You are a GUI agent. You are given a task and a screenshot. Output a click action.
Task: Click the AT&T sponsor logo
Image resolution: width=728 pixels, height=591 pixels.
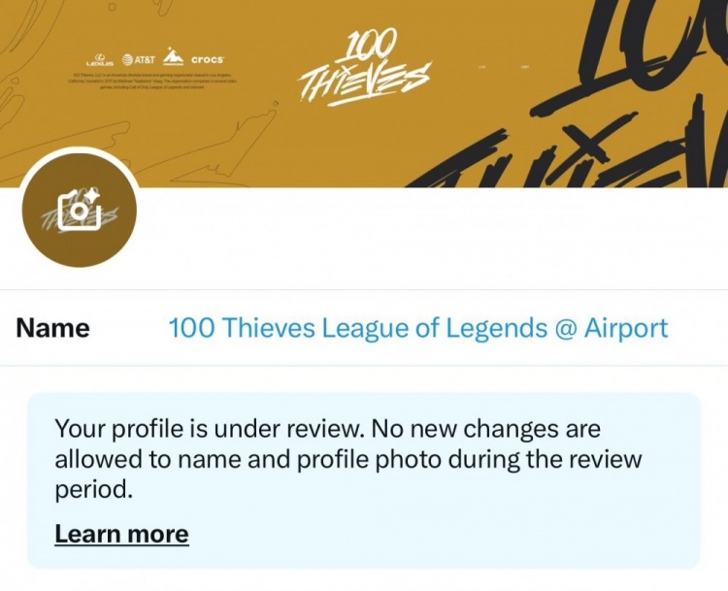click(139, 59)
